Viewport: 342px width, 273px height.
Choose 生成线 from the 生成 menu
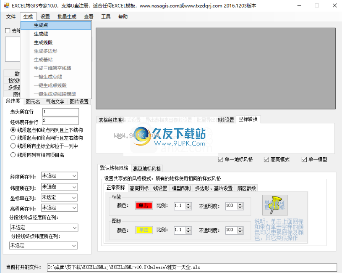(x=56, y=34)
